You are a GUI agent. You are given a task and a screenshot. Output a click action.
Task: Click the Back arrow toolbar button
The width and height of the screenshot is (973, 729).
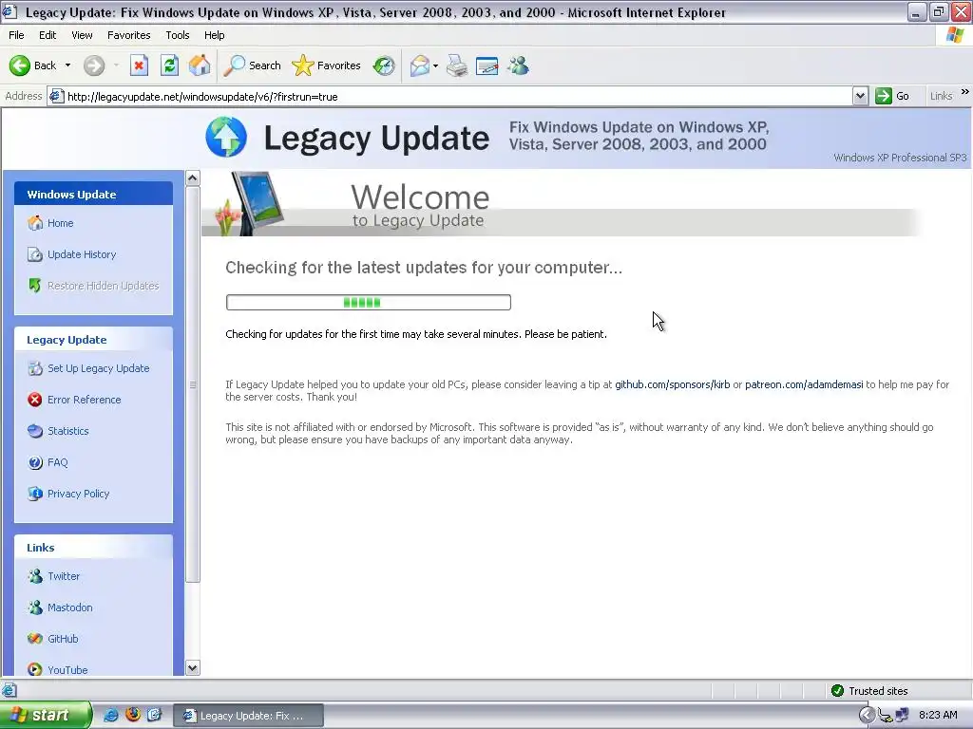[33, 65]
